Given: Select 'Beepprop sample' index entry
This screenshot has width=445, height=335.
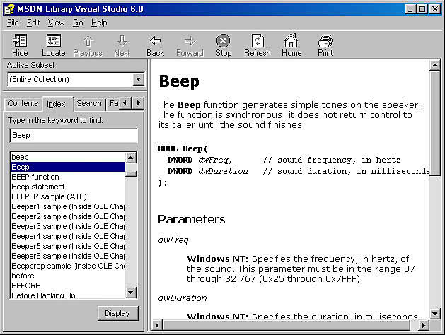Looking at the screenshot, I should point(67,266).
